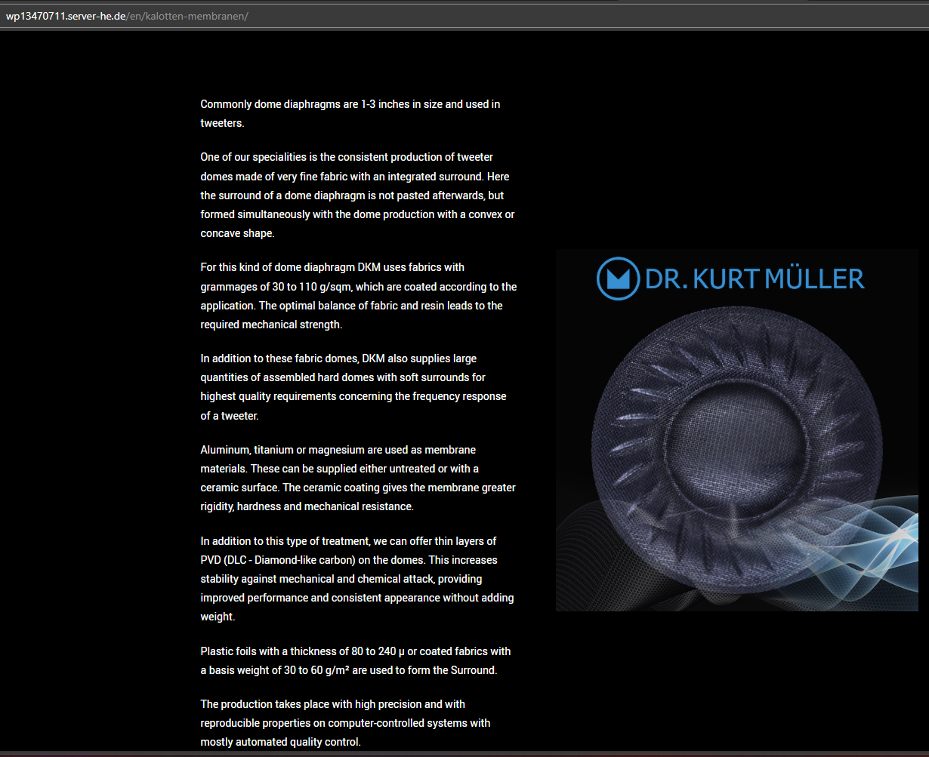Click paragraph starting 'Plastic foils with a thickness'
Viewport: 929px width, 757px height.
tap(356, 660)
